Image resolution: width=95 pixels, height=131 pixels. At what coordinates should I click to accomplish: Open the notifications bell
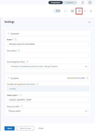tap(83, 3)
